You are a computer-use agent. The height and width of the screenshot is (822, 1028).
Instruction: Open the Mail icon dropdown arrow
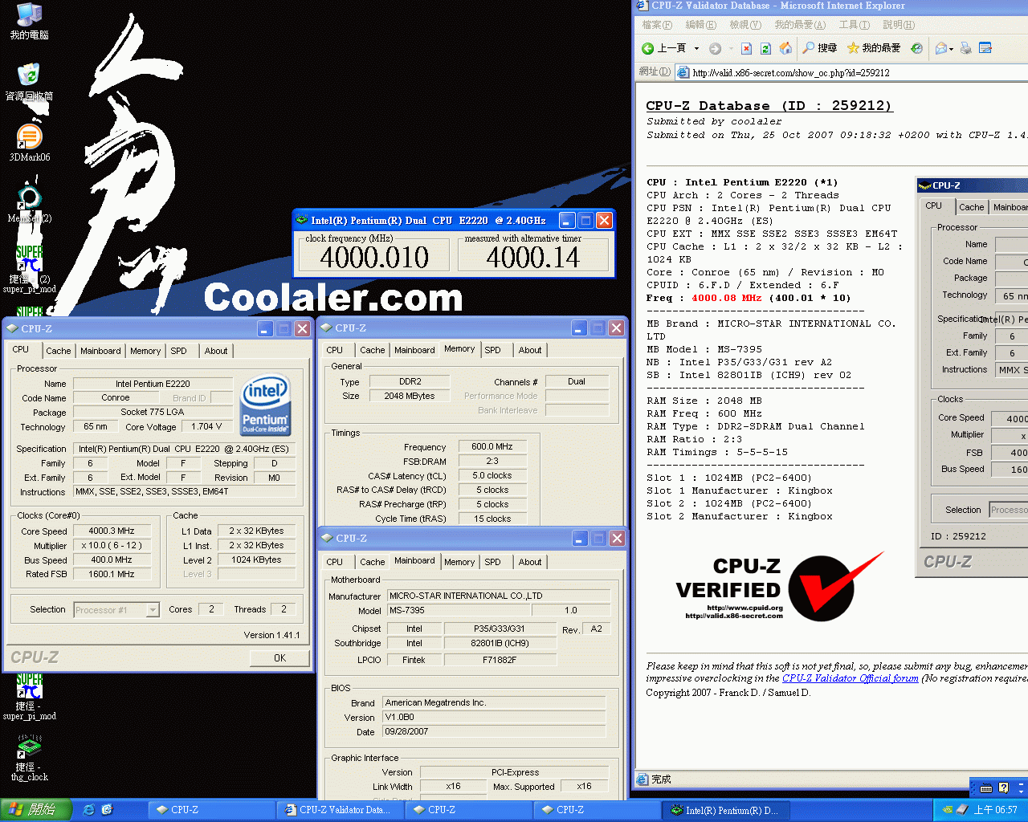point(952,49)
